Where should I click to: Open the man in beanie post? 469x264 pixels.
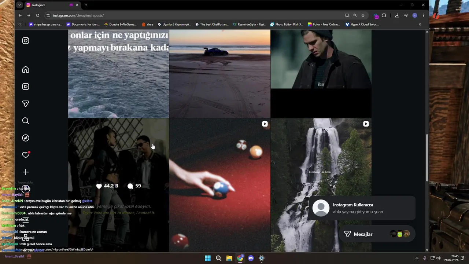[321, 74]
